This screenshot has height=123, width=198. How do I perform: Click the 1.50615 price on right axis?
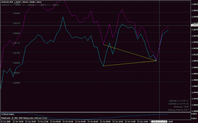pos(195,4)
